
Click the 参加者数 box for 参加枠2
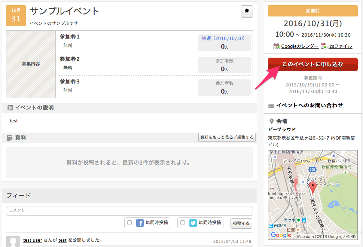(x=224, y=65)
